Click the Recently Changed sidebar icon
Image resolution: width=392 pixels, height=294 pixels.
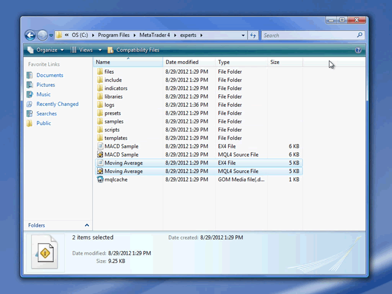[x=30, y=104]
